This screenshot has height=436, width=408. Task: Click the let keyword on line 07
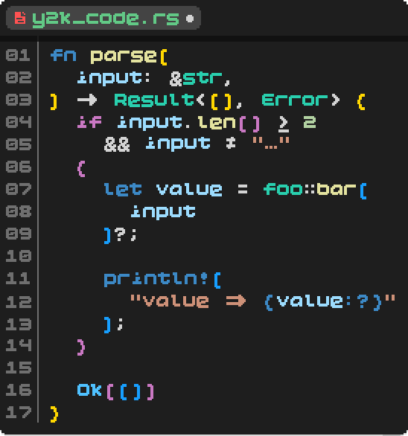point(123,190)
